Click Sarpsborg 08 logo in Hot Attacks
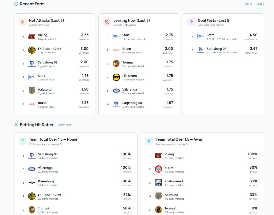This screenshot has height=215, width=274. [32, 64]
